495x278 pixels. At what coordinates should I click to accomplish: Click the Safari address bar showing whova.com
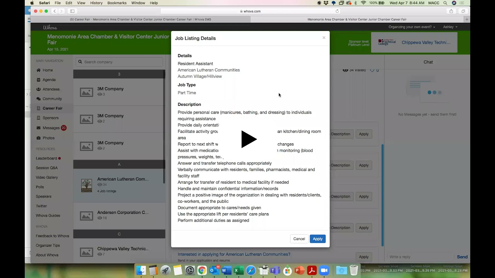pyautogui.click(x=250, y=11)
